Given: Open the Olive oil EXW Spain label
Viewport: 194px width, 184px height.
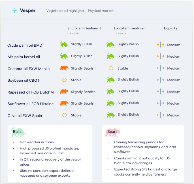Looking at the screenshot, I should [25, 116].
